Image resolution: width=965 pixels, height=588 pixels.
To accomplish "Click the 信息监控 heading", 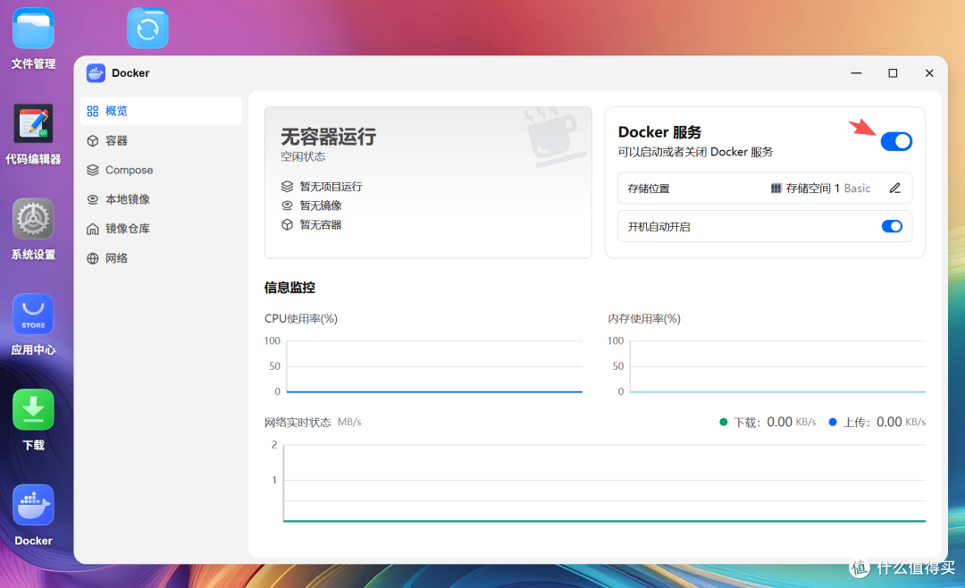I will [289, 287].
